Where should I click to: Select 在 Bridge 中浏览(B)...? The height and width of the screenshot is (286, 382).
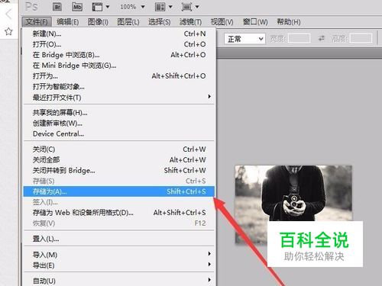pos(119,55)
